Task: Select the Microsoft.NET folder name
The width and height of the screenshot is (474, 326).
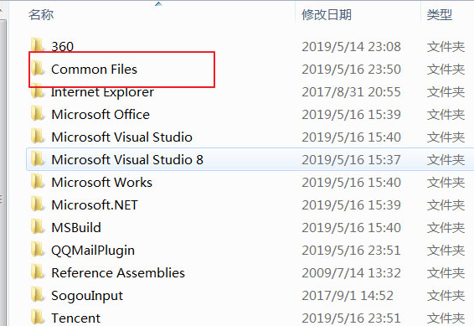Action: click(95, 205)
